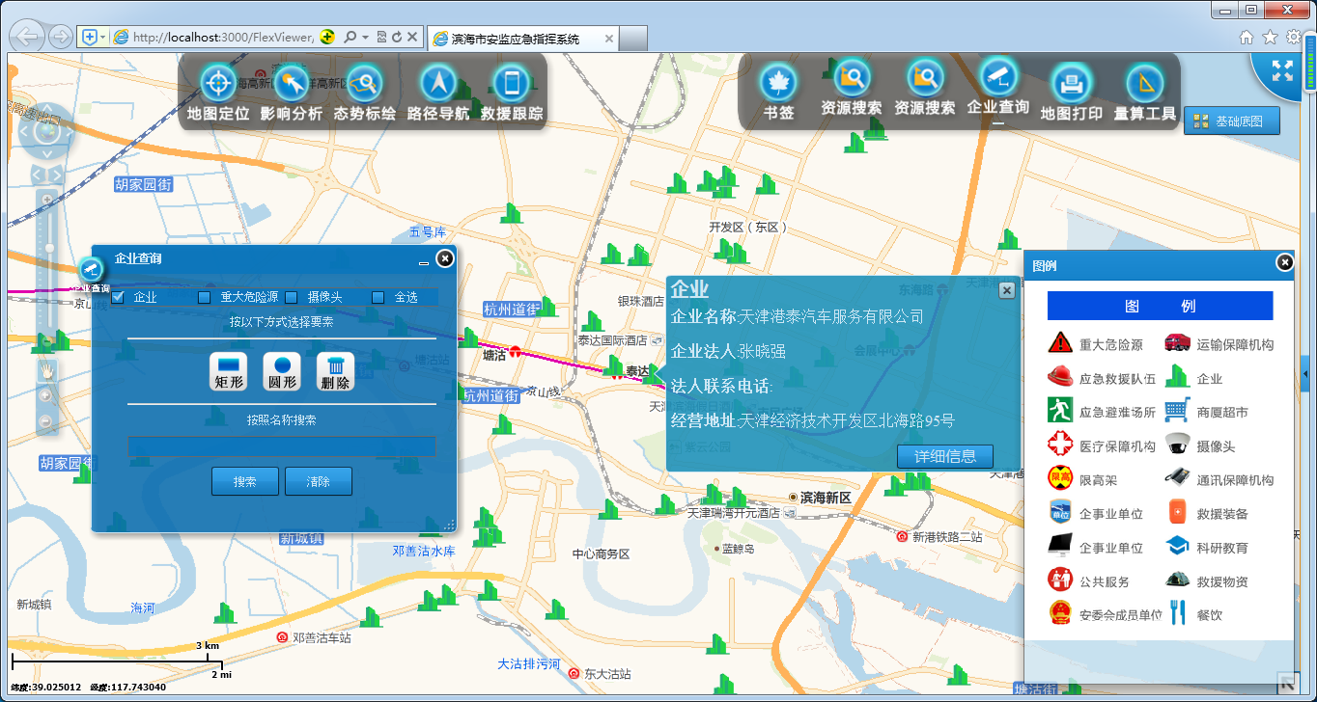
Task: Draw selection with 圆形 circle tool
Action: 282,371
